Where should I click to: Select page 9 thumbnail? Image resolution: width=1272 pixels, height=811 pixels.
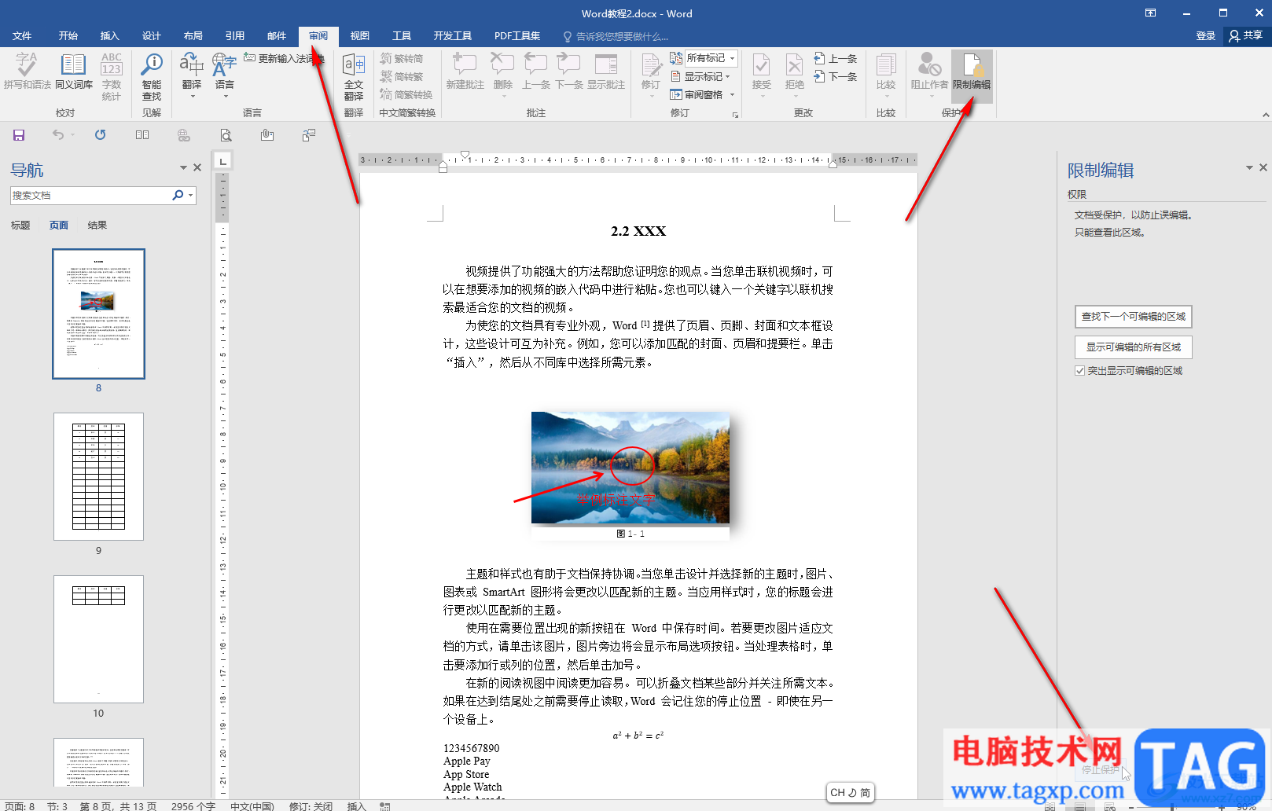pos(98,476)
